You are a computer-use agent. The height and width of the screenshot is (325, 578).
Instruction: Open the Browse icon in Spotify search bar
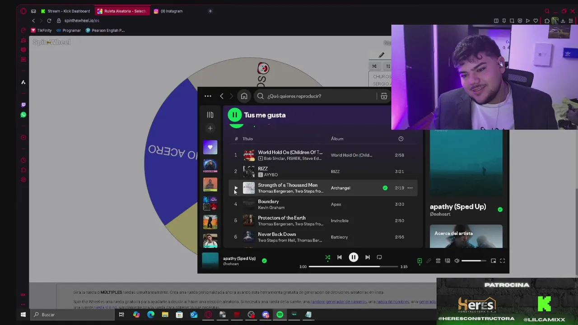[384, 96]
